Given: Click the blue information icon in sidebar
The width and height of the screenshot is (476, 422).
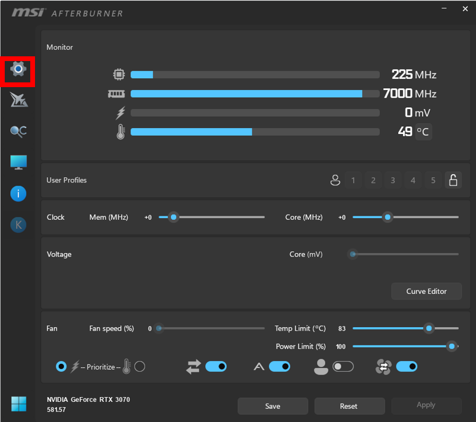Looking at the screenshot, I should 18,194.
